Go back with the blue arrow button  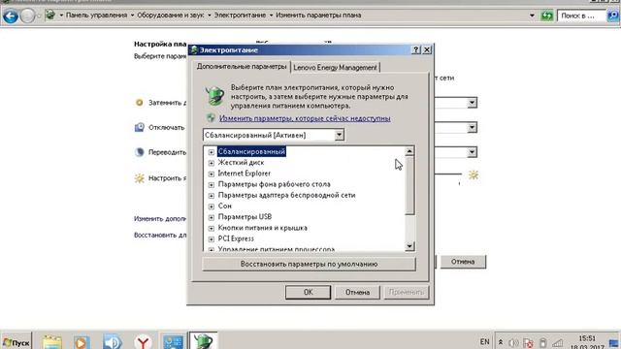coord(11,16)
